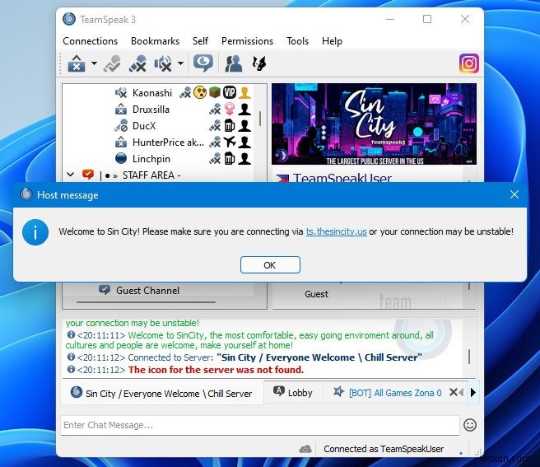The height and width of the screenshot is (467, 540).
Task: Click Druxsilla's disconnected status icon
Action: coord(121,110)
